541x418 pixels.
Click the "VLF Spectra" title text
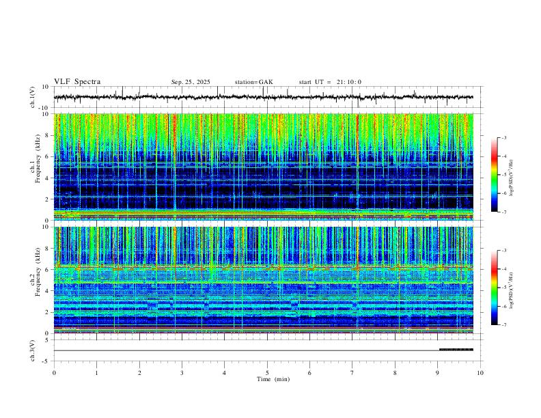(77, 82)
